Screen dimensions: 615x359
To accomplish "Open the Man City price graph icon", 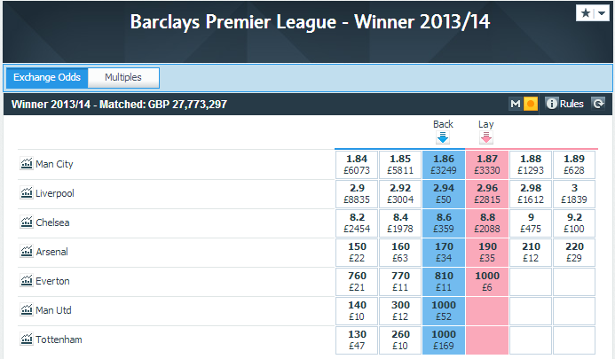I will pos(27,163).
